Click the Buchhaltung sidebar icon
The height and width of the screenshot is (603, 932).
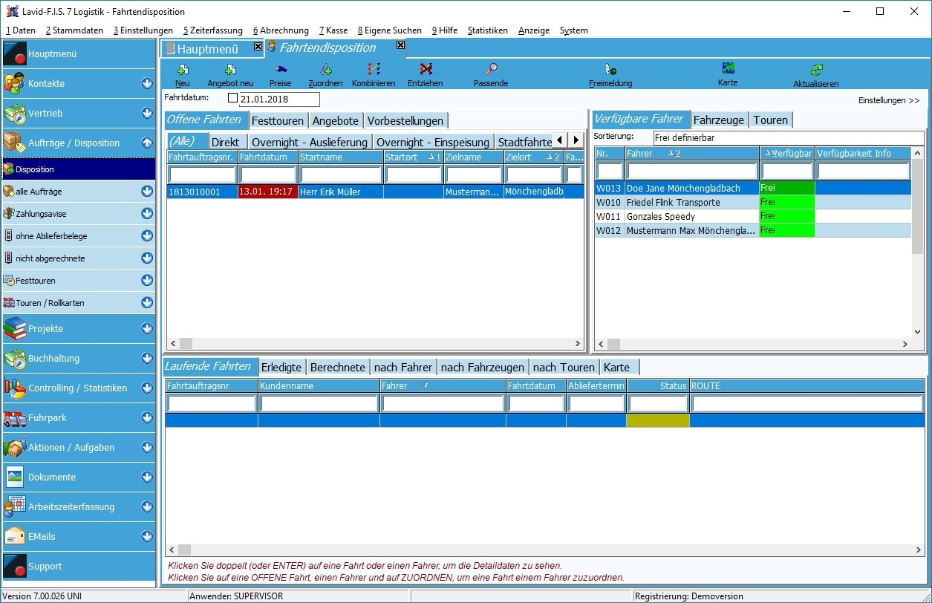pyautogui.click(x=15, y=358)
